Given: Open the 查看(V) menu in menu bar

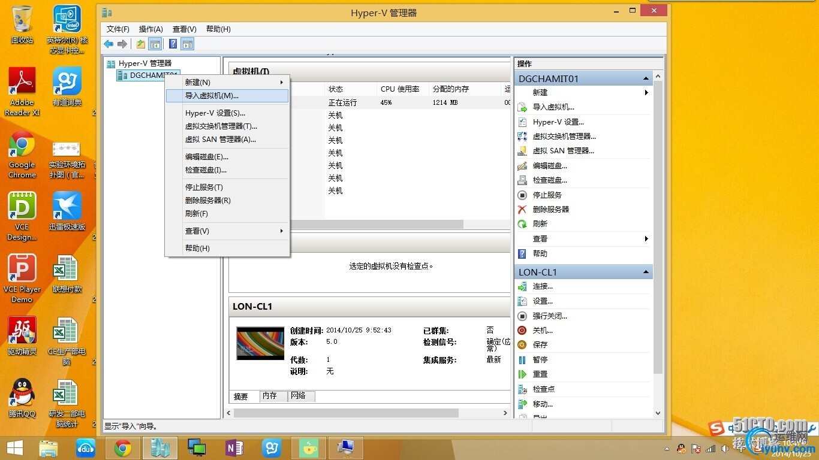Looking at the screenshot, I should (185, 29).
